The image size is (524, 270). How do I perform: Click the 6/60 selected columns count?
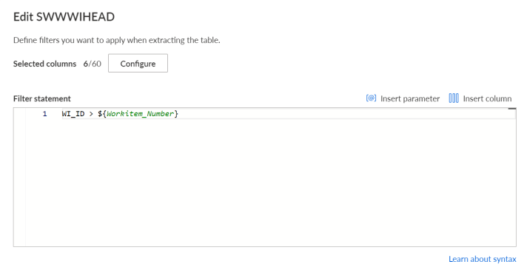pos(93,64)
